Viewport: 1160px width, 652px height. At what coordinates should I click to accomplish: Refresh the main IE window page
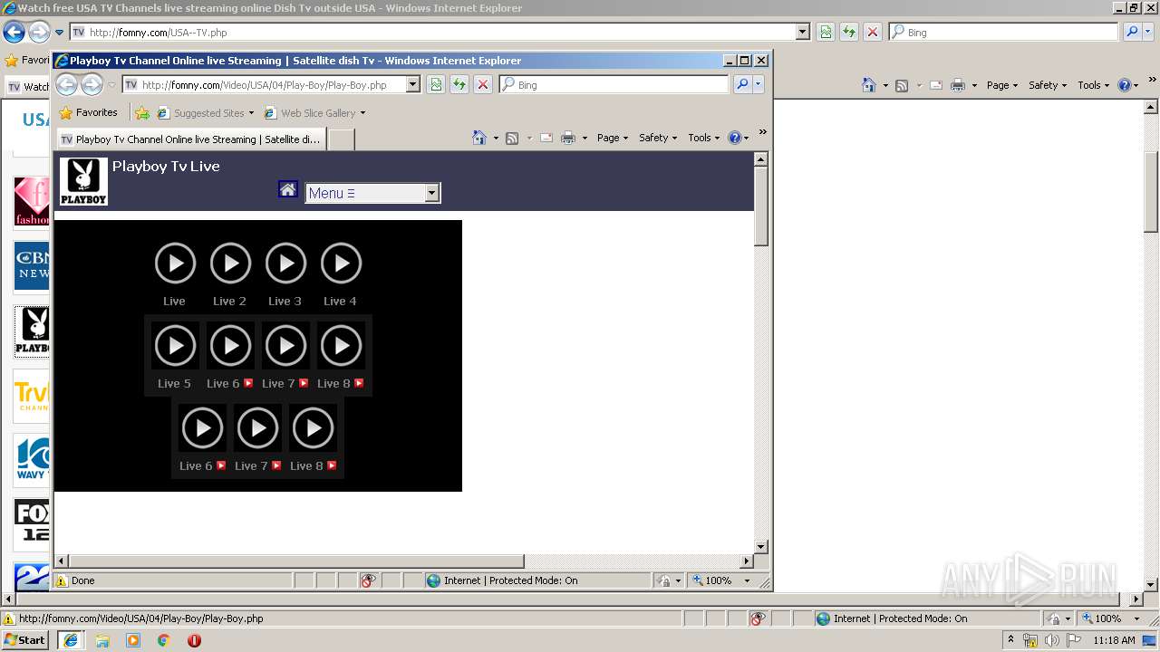coord(849,32)
